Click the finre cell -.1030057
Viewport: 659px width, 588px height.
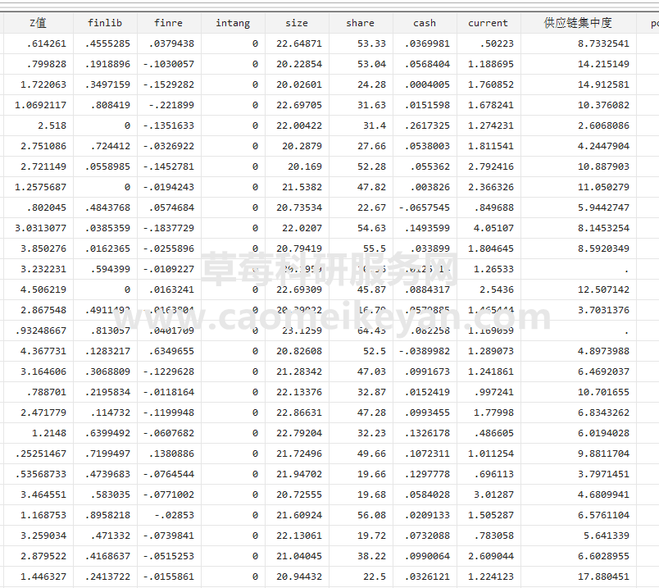pos(169,64)
